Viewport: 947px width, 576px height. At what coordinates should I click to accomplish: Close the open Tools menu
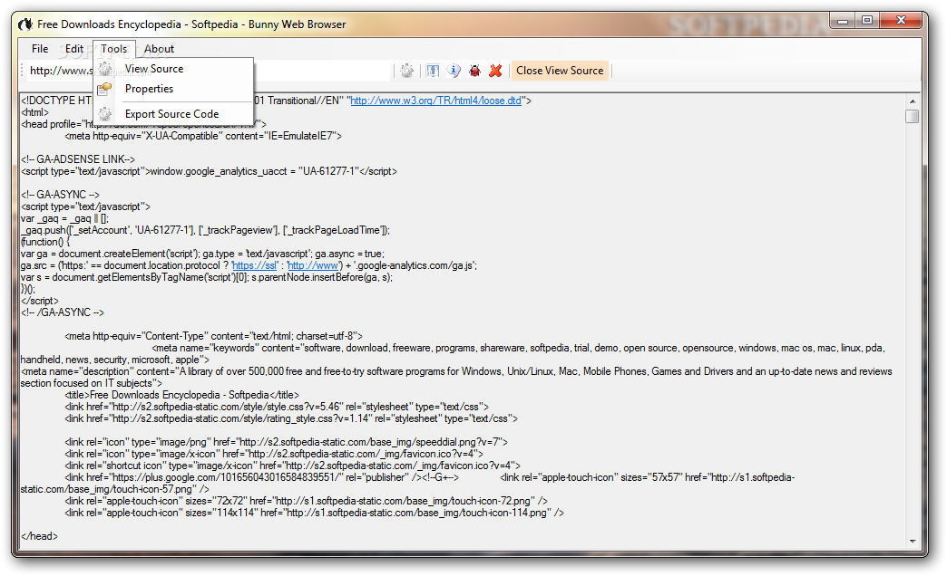pyautogui.click(x=113, y=49)
